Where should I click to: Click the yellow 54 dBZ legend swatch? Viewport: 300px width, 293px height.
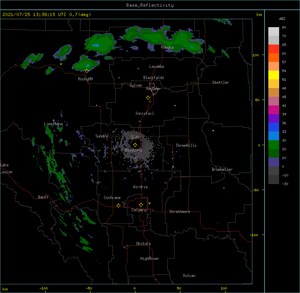tap(274, 75)
